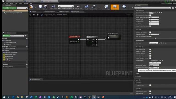This screenshot has height=99, width=176.
Task: Click the Add Component button
Action: click(9, 8)
